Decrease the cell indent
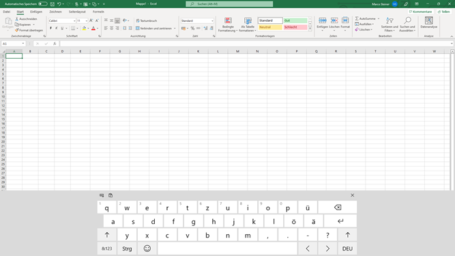455x256 pixels. click(x=124, y=28)
